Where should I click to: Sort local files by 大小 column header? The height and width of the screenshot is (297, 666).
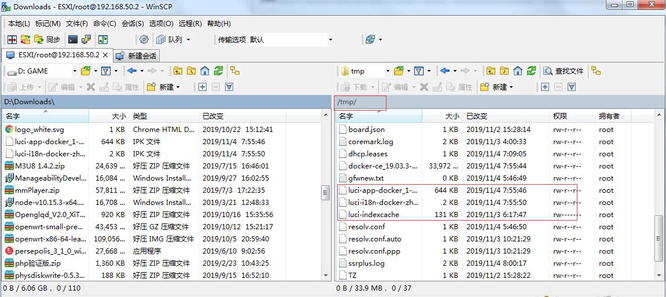109,116
